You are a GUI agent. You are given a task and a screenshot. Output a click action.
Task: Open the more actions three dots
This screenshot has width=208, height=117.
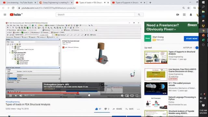click(x=138, y=109)
